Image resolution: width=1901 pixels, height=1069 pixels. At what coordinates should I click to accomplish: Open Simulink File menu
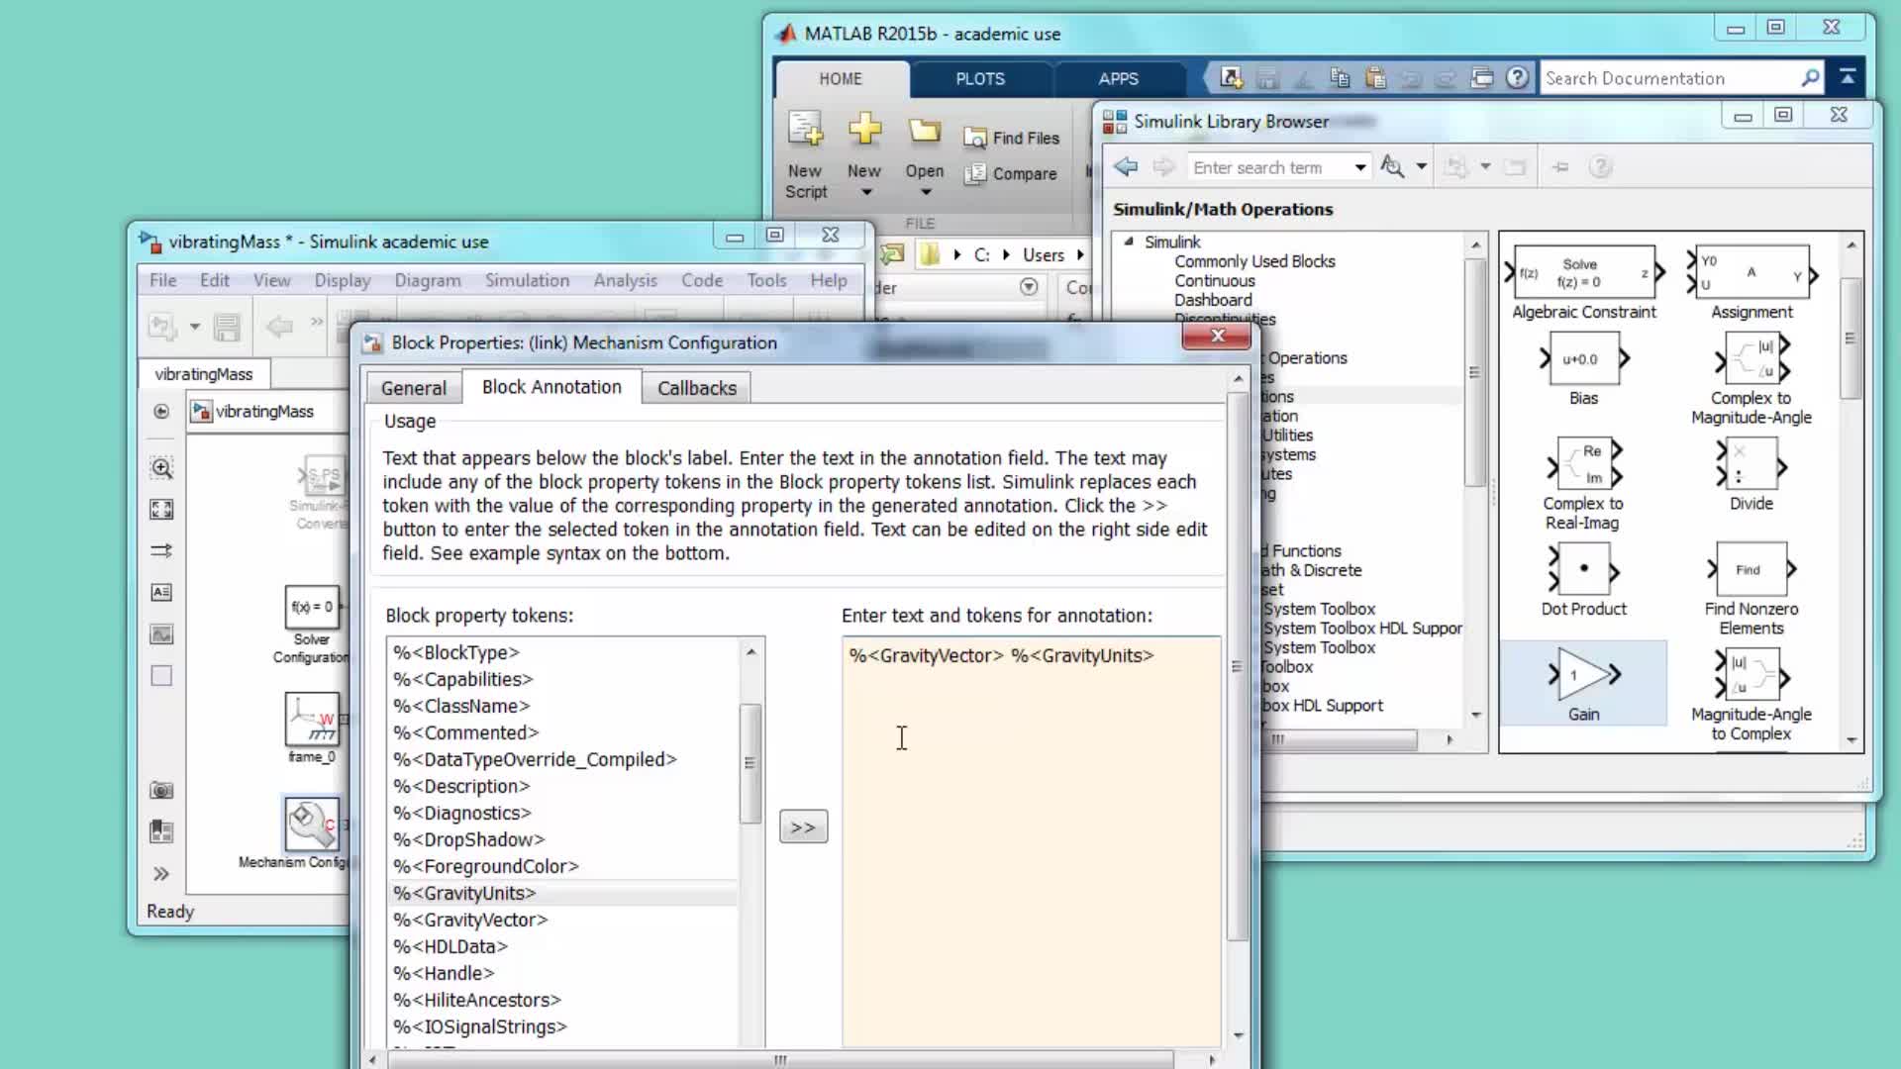coord(163,280)
